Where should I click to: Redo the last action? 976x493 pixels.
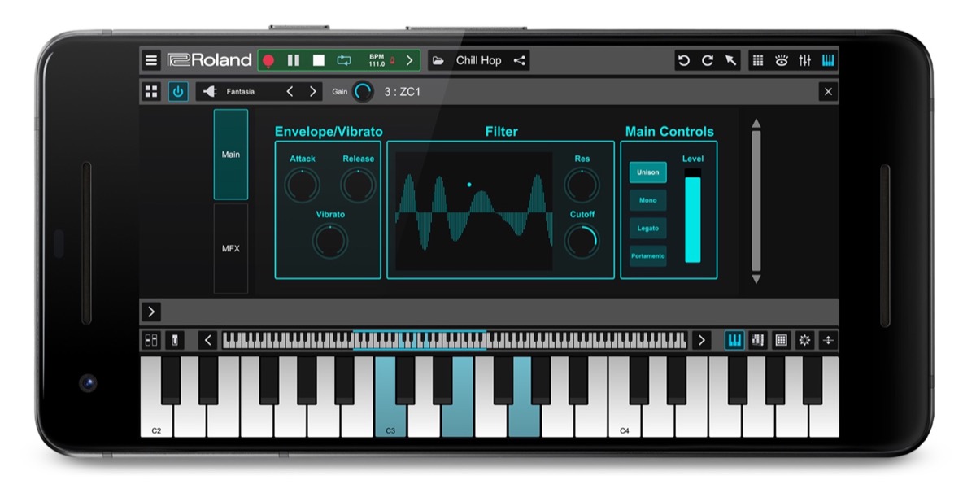click(708, 60)
